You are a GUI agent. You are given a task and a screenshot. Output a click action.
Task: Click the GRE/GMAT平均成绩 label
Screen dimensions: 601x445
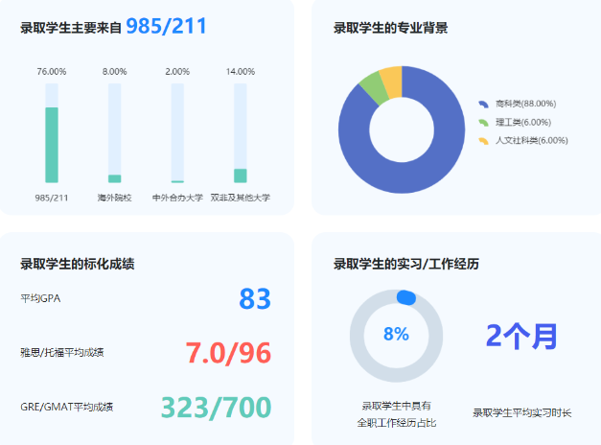(x=67, y=407)
